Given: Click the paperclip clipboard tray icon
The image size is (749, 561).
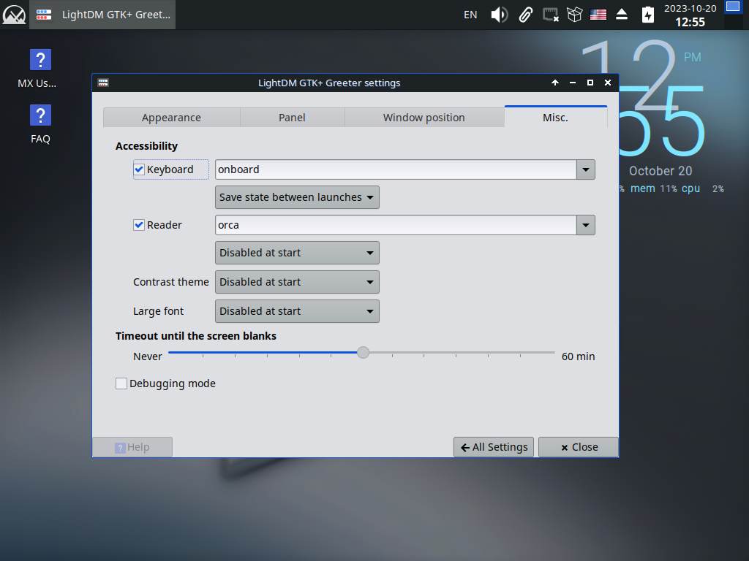Looking at the screenshot, I should [525, 15].
